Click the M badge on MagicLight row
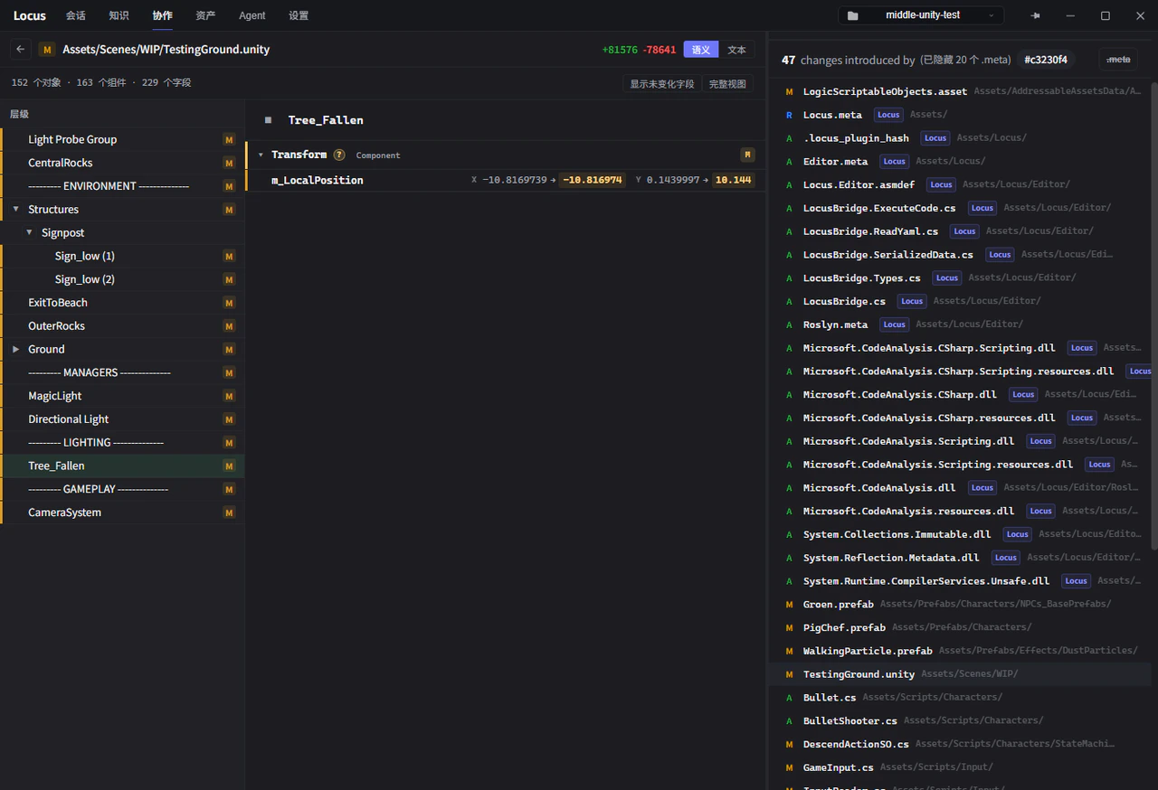 [x=229, y=396]
